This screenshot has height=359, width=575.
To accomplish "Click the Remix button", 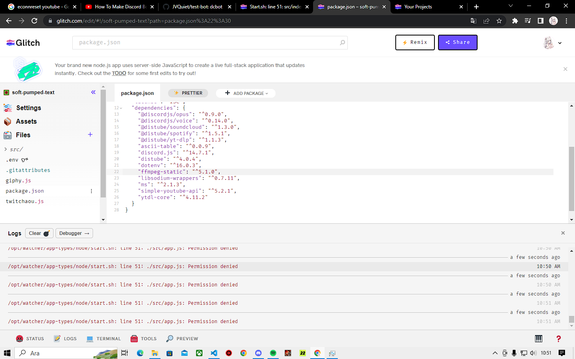I will pyautogui.click(x=415, y=42).
